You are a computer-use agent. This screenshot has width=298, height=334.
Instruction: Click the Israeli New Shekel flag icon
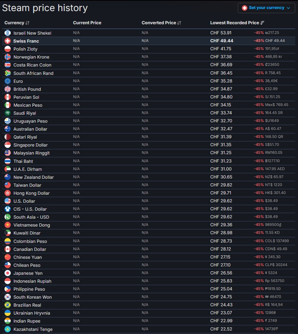point(8,33)
